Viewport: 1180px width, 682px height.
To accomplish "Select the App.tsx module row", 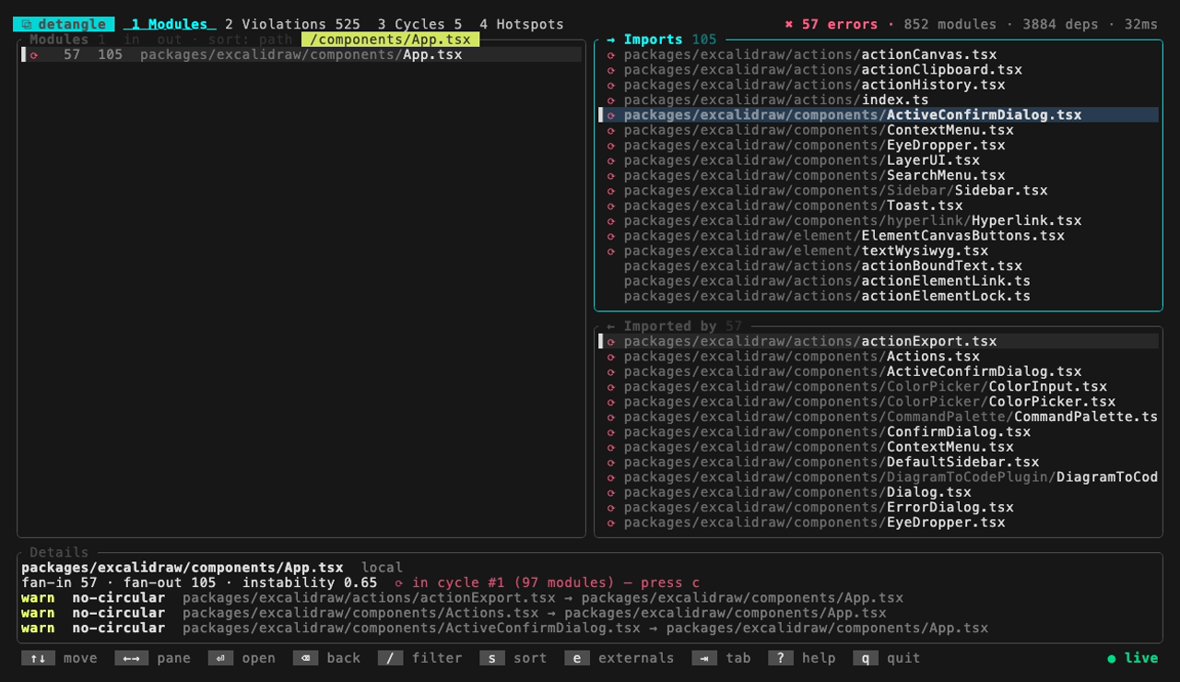I will pos(301,54).
